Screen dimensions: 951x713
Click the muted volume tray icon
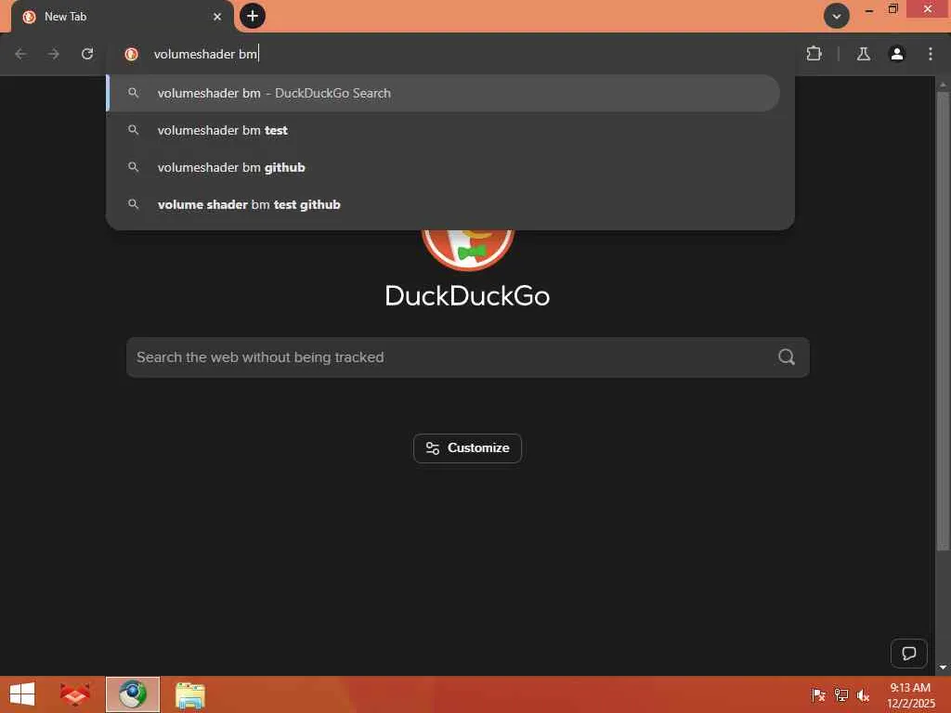click(863, 694)
